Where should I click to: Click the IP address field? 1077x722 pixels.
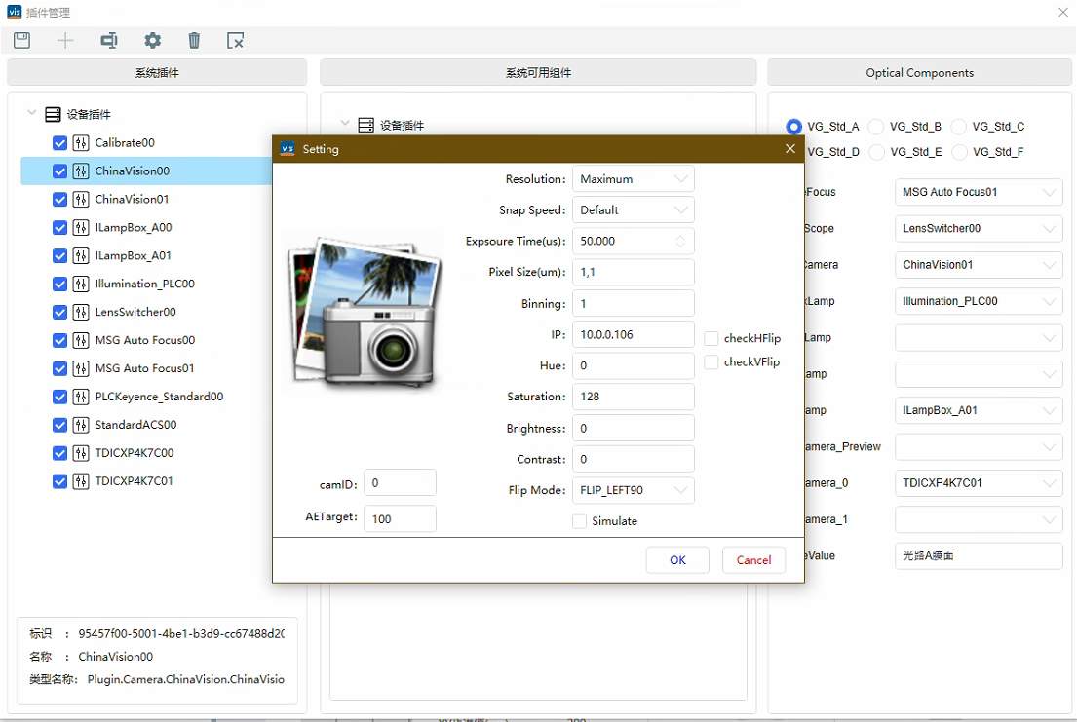pos(633,334)
